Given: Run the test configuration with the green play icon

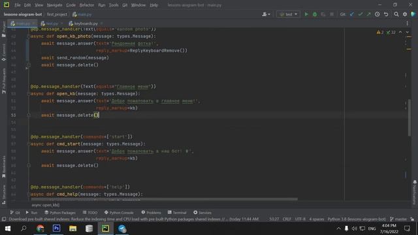Looking at the screenshot, I should coord(306,14).
